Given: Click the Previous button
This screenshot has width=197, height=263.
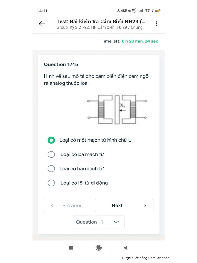Looking at the screenshot, I should [x=70, y=205].
